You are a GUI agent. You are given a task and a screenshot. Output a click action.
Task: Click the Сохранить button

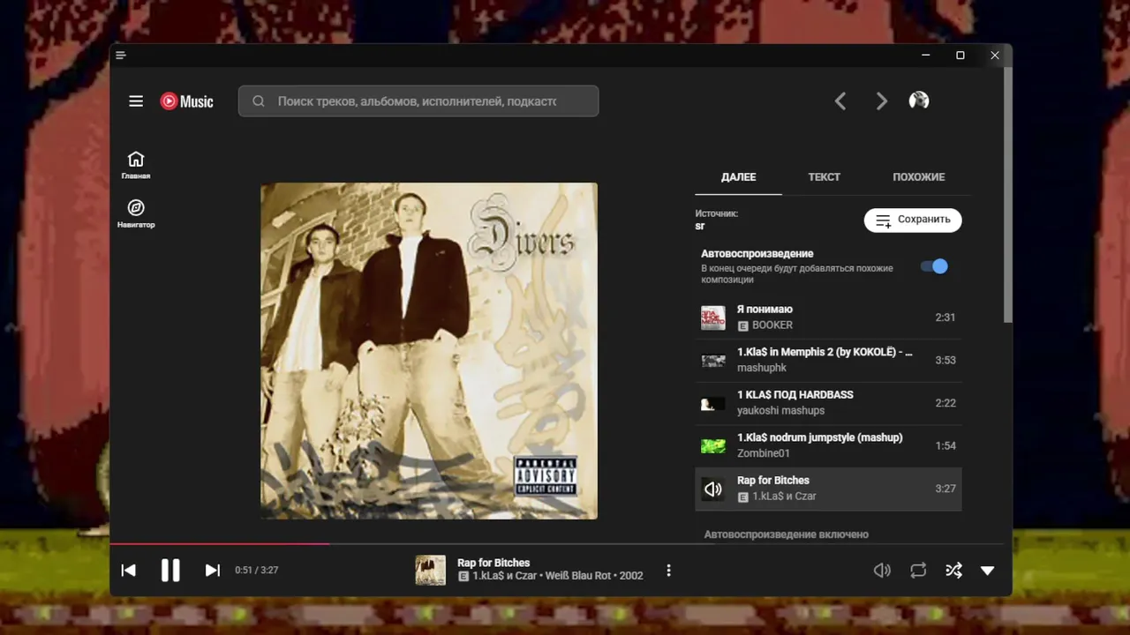point(913,220)
